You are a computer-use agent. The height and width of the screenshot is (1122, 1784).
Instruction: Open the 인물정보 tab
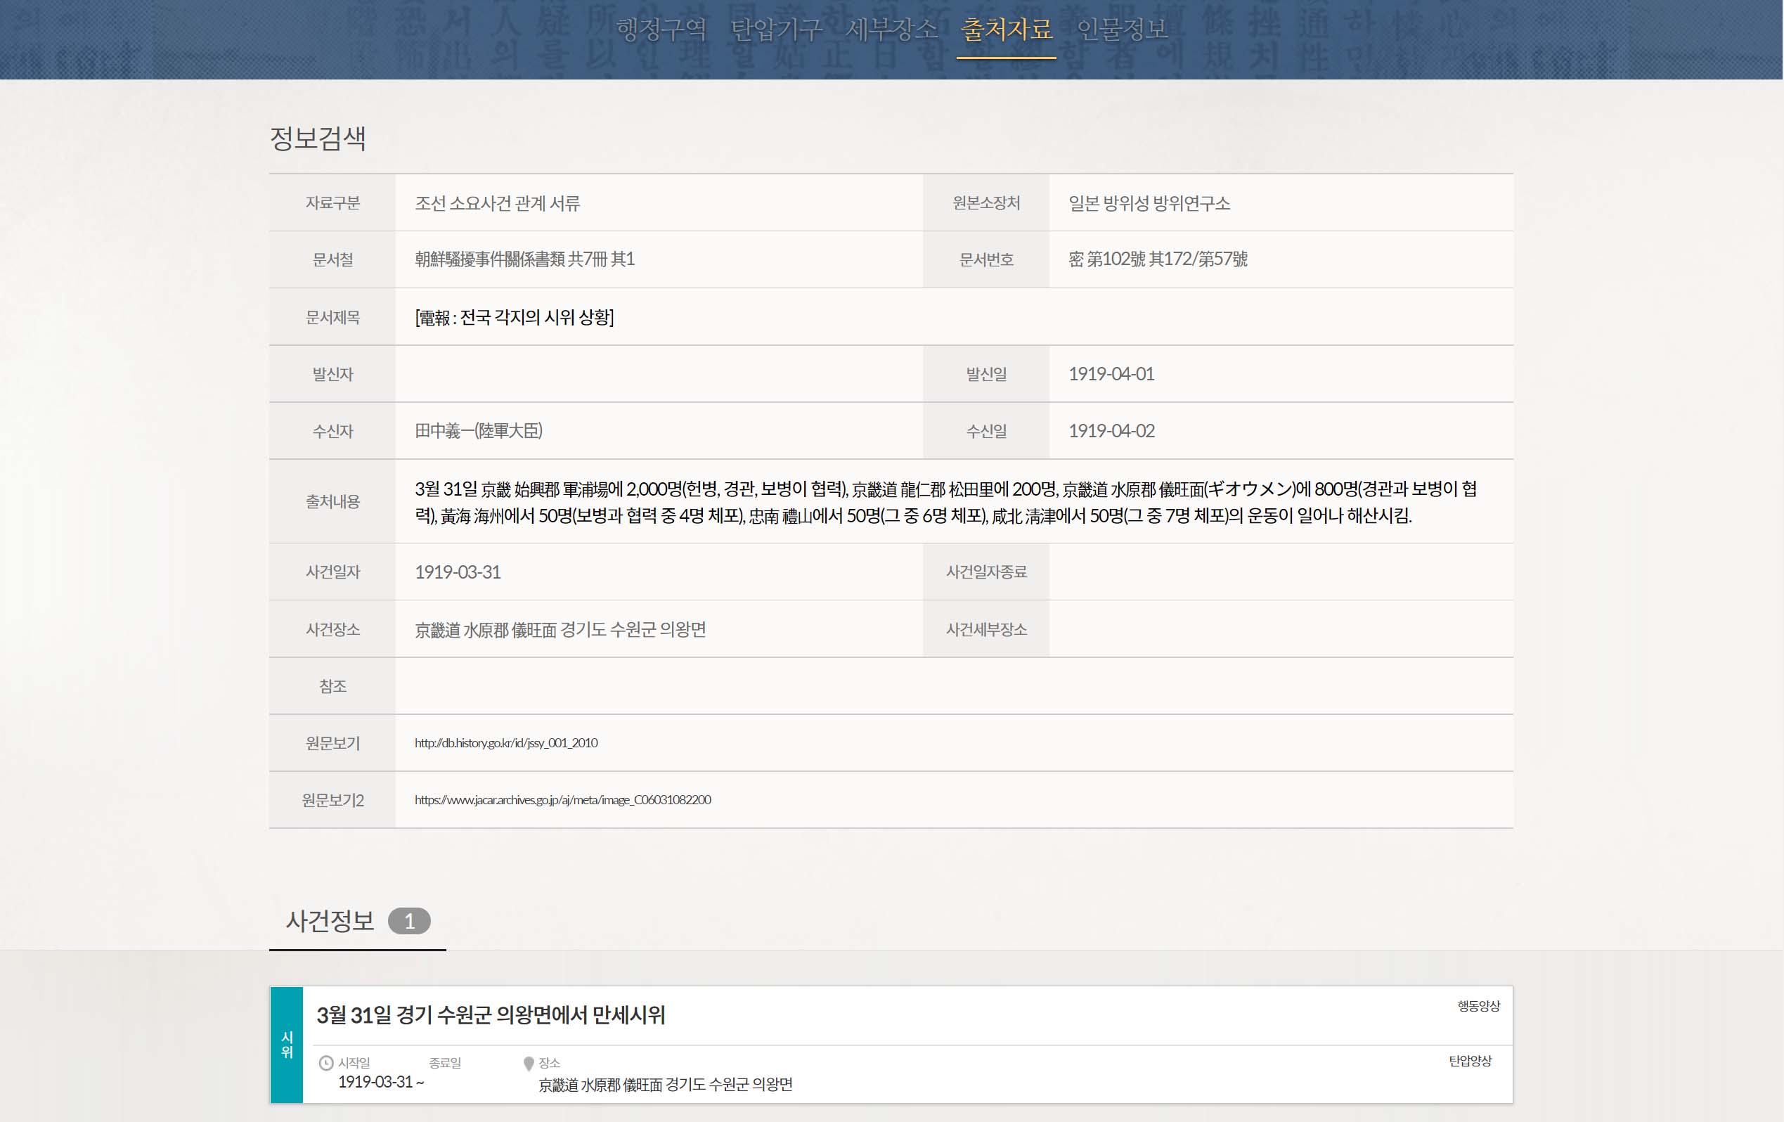1122,30
